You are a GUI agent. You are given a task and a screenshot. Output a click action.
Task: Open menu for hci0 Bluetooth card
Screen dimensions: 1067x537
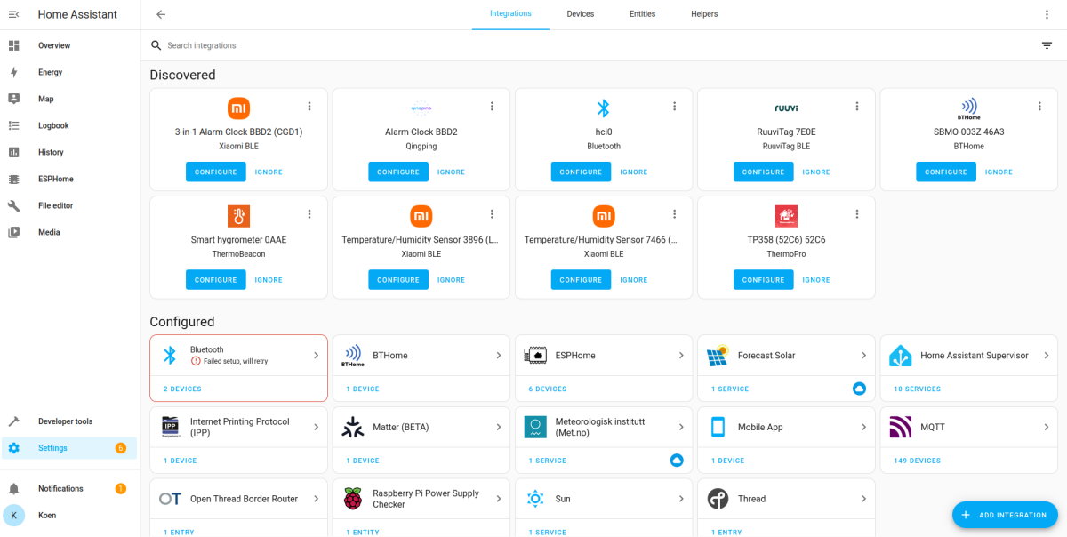pyautogui.click(x=675, y=106)
